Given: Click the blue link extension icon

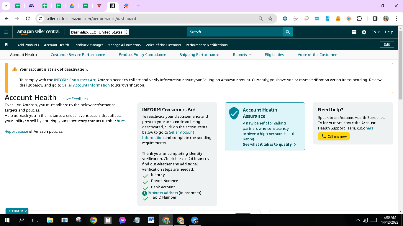Looking at the screenshot, I should [327, 19].
